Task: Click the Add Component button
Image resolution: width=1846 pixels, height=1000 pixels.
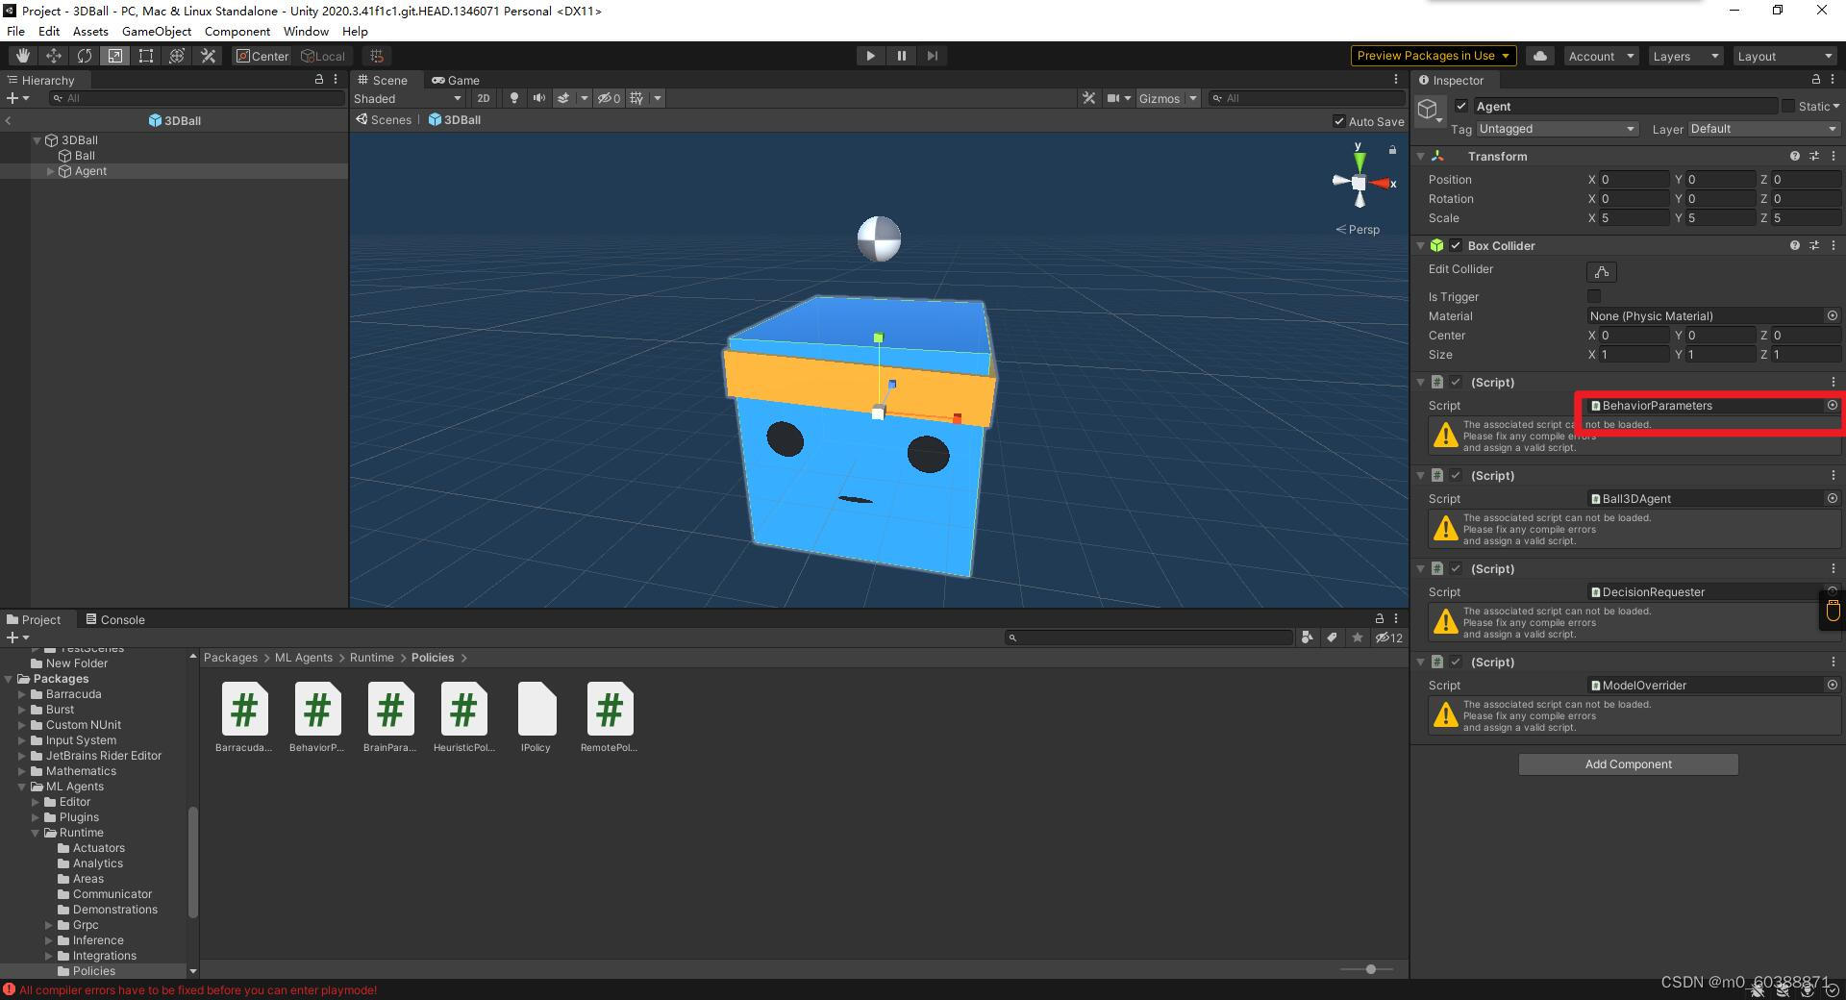Action: click(x=1628, y=763)
